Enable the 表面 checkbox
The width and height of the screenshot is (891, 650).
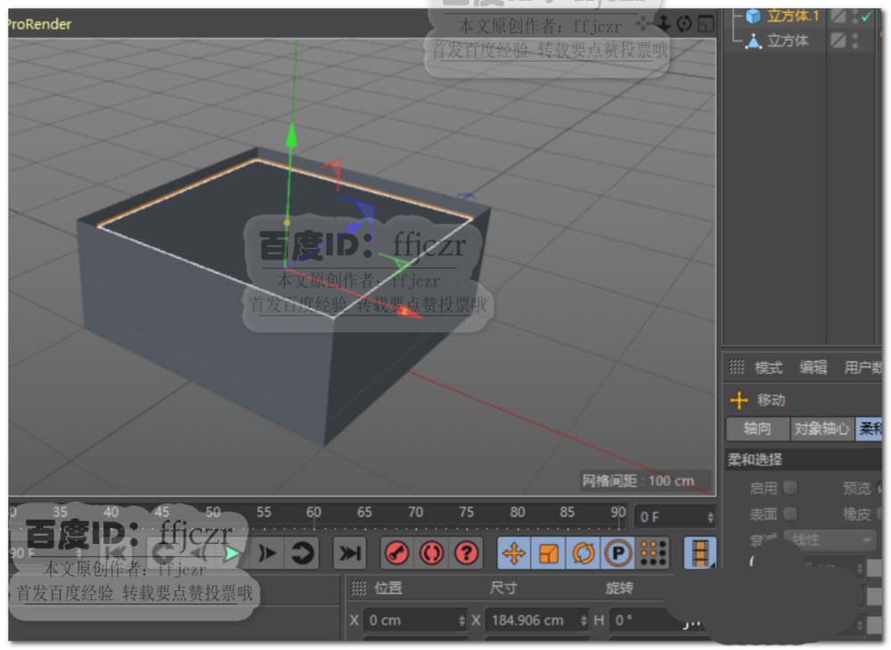tap(790, 514)
